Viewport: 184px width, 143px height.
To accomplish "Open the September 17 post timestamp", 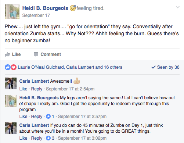I will [36, 15].
